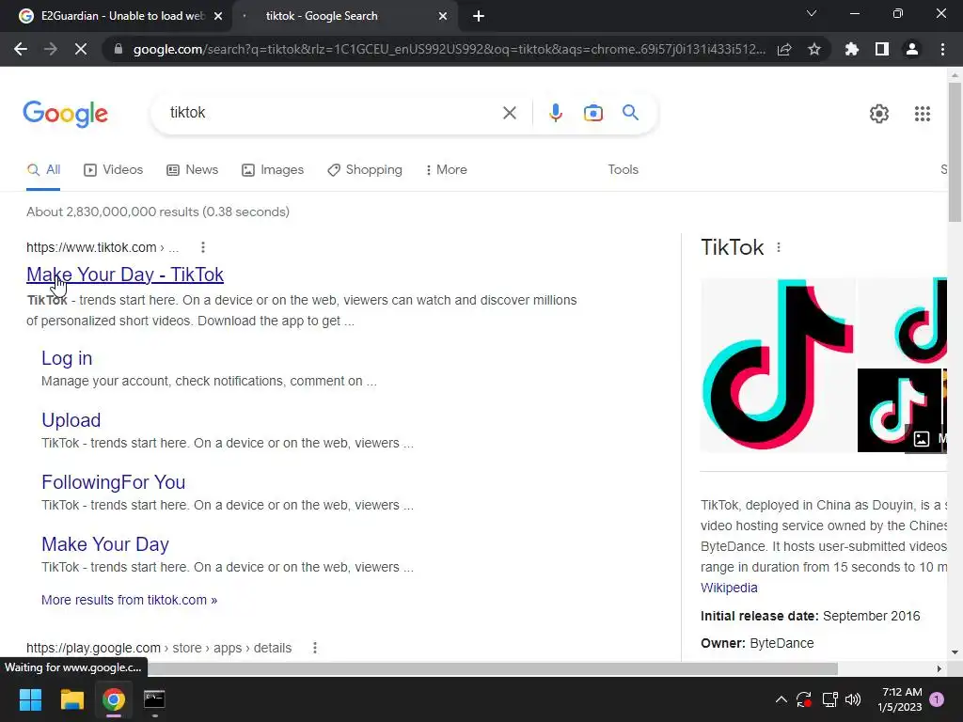Open options for the tiktok.com result

[x=203, y=247]
